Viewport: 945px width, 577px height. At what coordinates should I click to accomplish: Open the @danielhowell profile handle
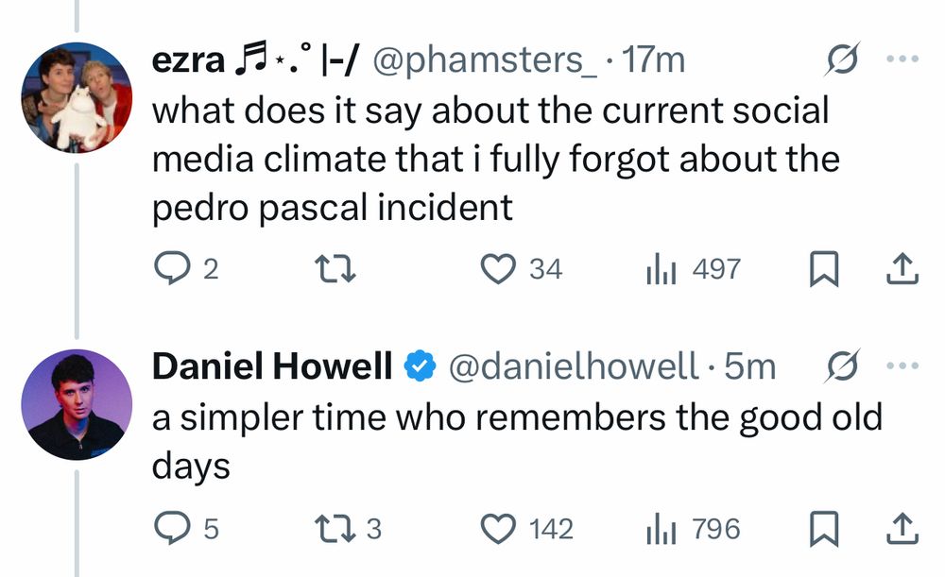click(573, 366)
